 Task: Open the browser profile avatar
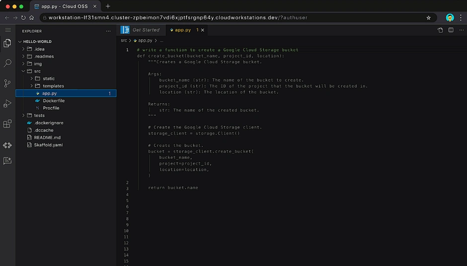pyautogui.click(x=450, y=18)
